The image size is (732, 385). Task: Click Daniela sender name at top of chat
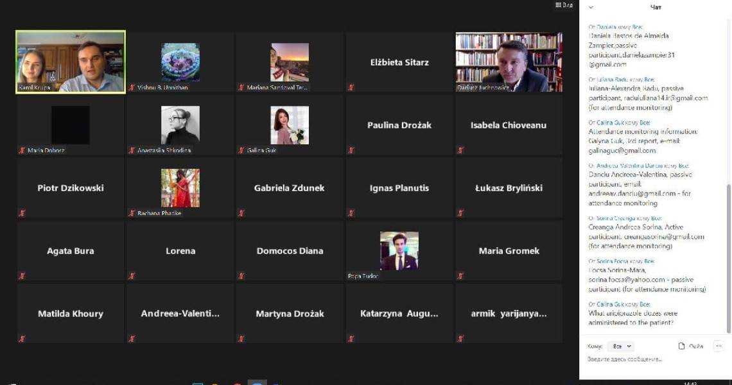pyautogui.click(x=607, y=27)
